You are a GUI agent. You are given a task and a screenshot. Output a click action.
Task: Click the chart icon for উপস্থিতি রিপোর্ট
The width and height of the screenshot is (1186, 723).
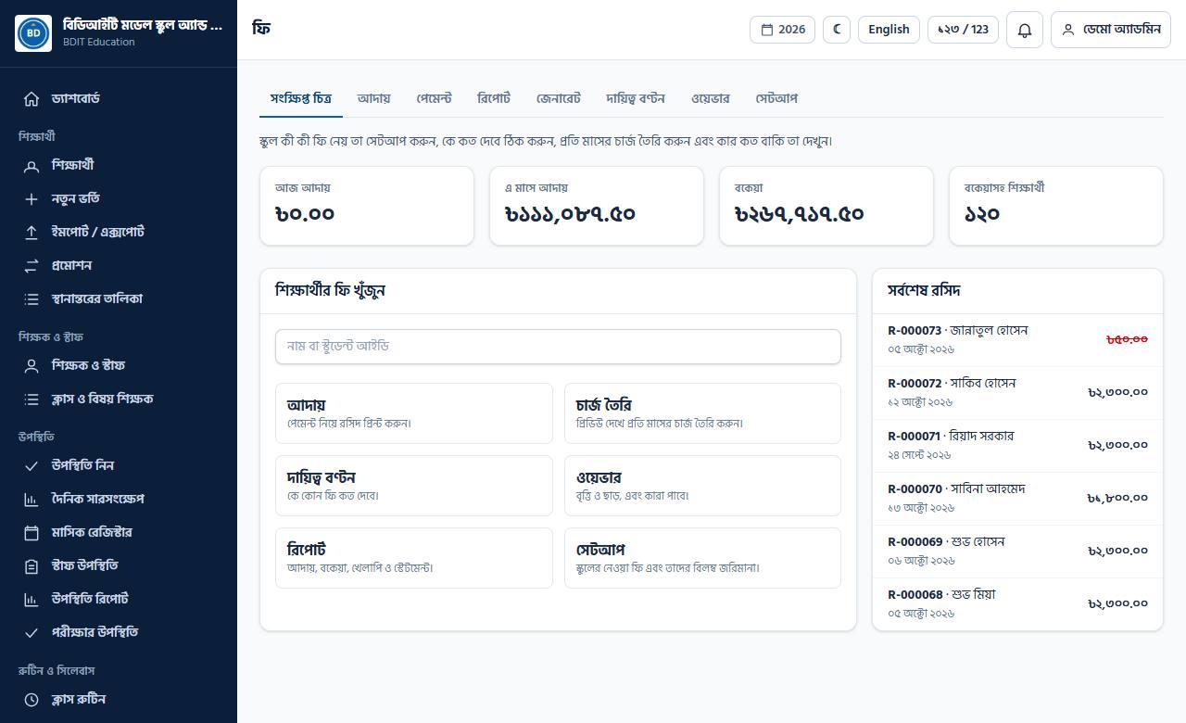[x=32, y=600]
